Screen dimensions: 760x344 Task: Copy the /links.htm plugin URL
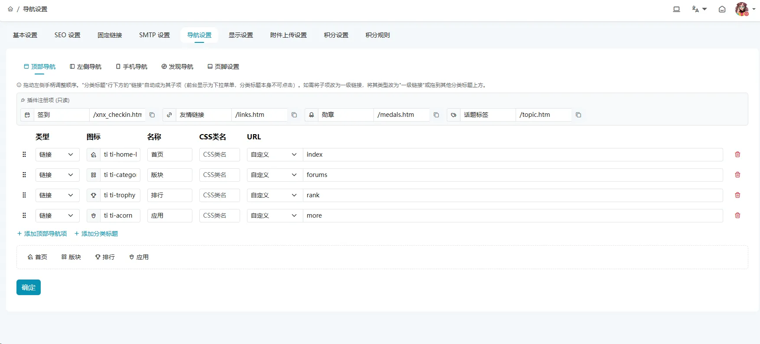point(294,115)
